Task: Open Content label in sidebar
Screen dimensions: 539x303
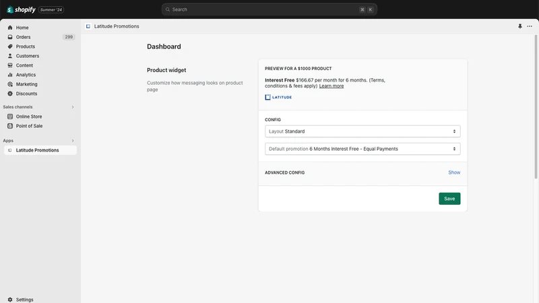Action: 24,65
